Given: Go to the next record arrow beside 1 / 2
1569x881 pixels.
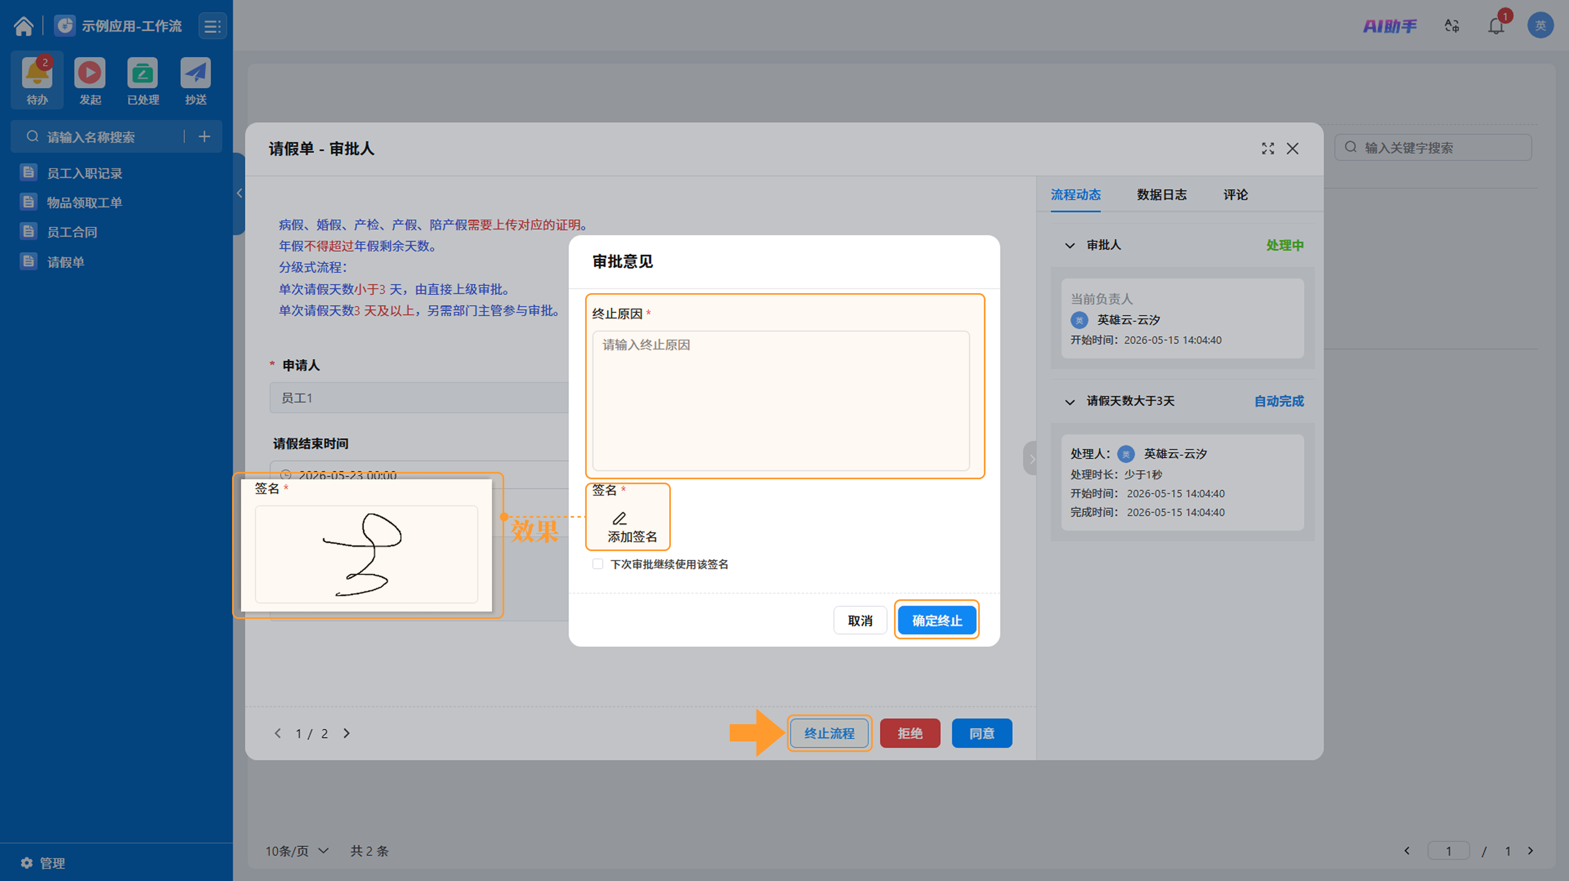Looking at the screenshot, I should click(346, 733).
